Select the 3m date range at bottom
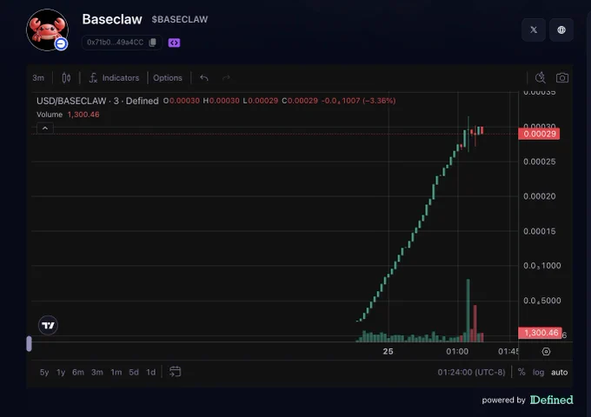The height and width of the screenshot is (417, 591). pos(96,372)
